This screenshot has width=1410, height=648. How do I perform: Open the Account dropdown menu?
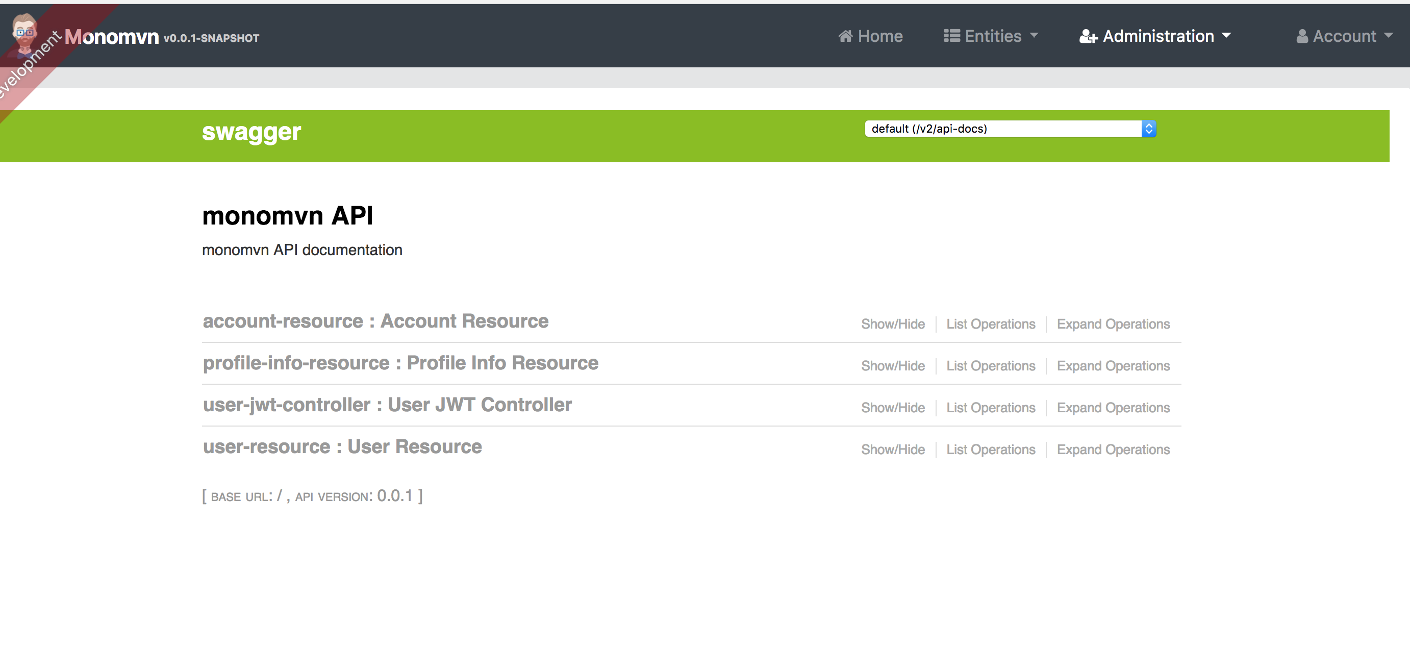[1344, 36]
